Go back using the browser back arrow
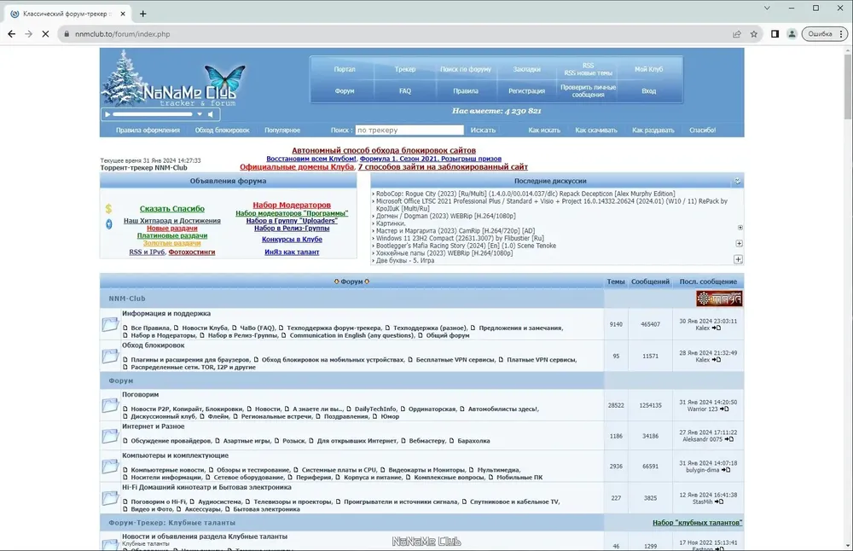Screen dimensions: 853x551 [x=11, y=34]
